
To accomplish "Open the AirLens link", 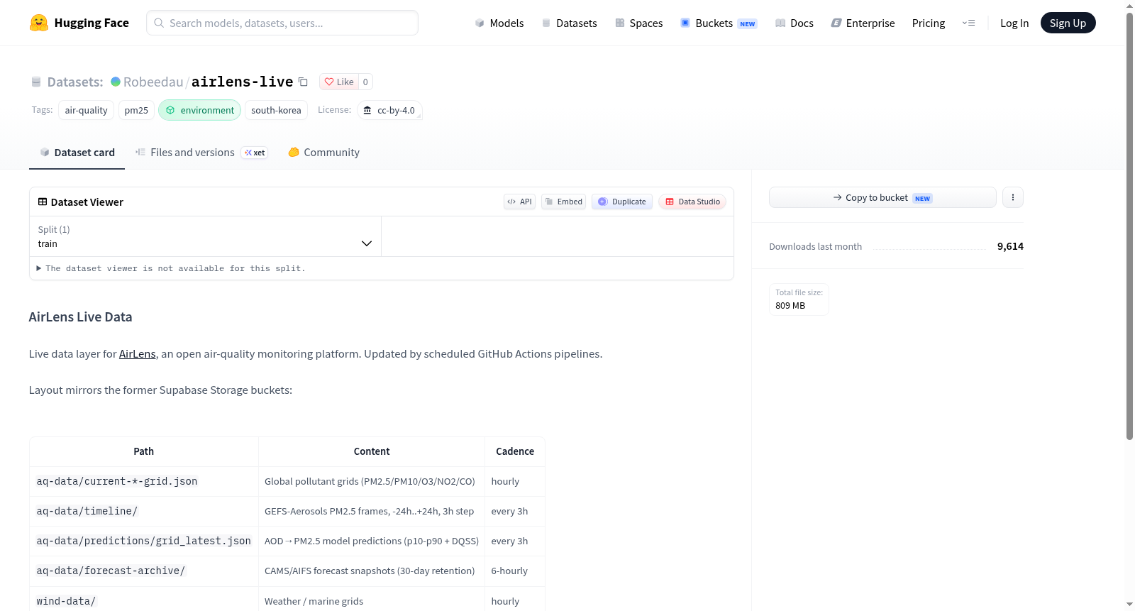I will click(138, 353).
